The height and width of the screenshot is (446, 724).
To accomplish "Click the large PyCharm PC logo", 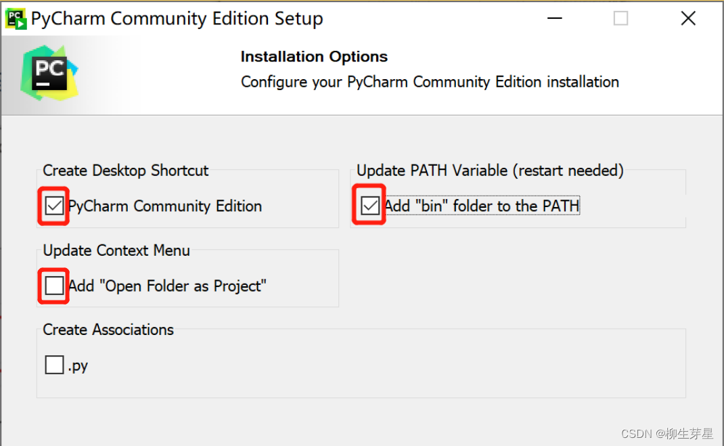I will [x=49, y=73].
